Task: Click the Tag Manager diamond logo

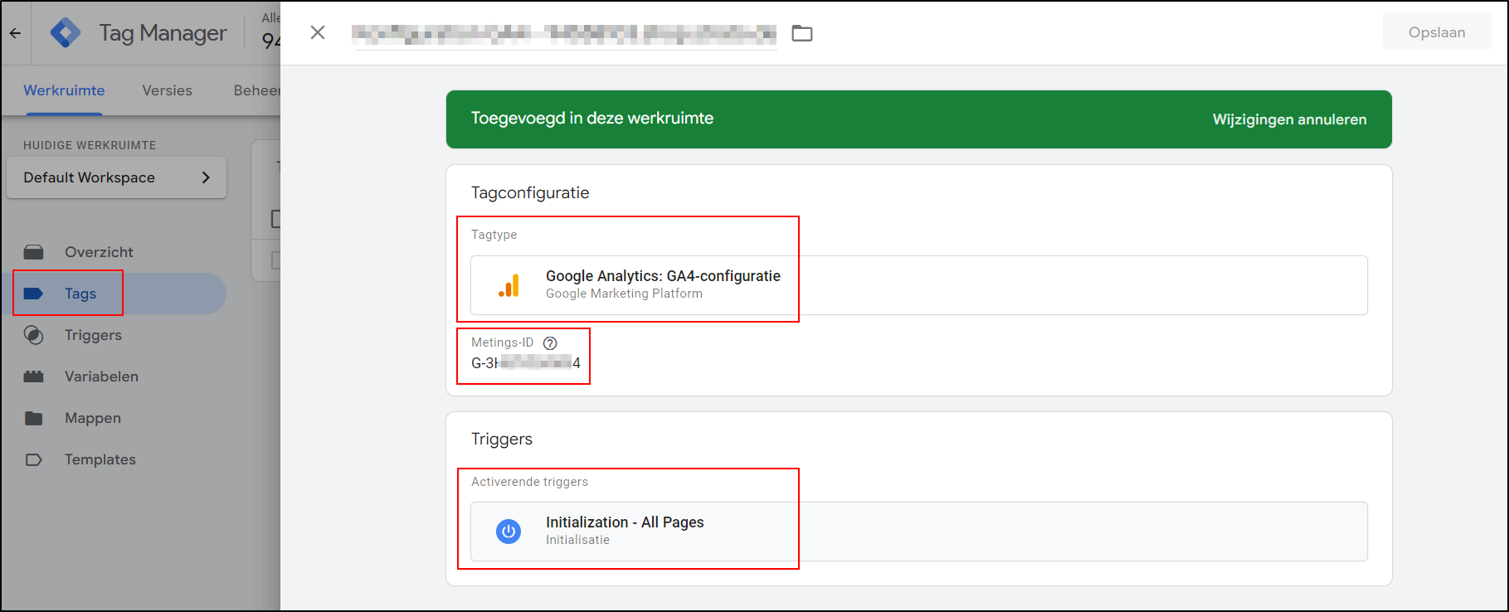Action: click(66, 33)
